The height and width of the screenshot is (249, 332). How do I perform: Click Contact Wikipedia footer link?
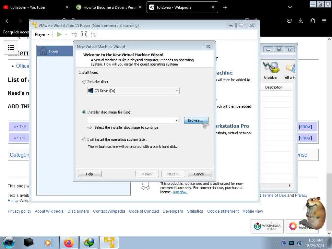[x=109, y=211]
